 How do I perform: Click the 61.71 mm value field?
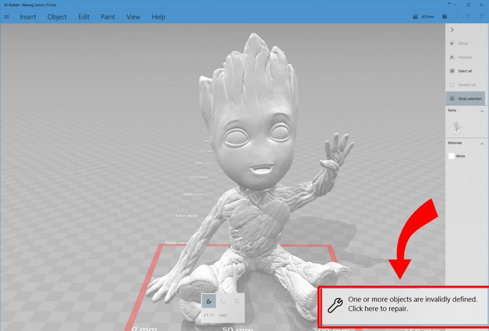pos(209,315)
